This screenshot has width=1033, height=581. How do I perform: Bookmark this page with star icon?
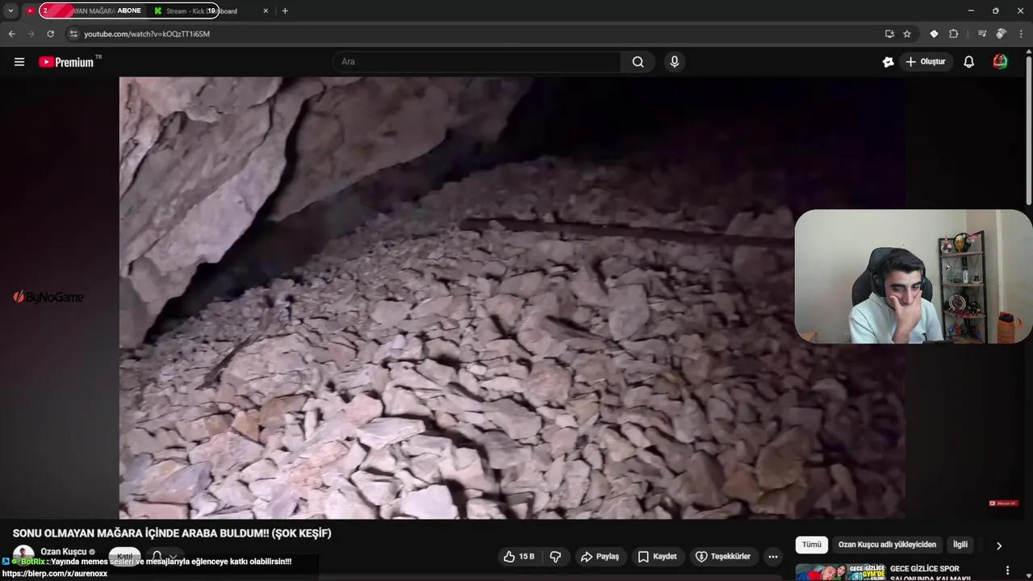point(907,34)
